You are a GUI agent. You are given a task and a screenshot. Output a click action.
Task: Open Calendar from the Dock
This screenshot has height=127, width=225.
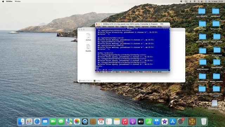tap(101, 121)
